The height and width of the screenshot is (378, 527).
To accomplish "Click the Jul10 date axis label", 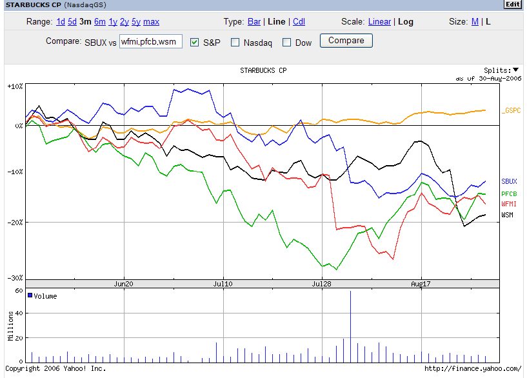I will click(x=223, y=284).
